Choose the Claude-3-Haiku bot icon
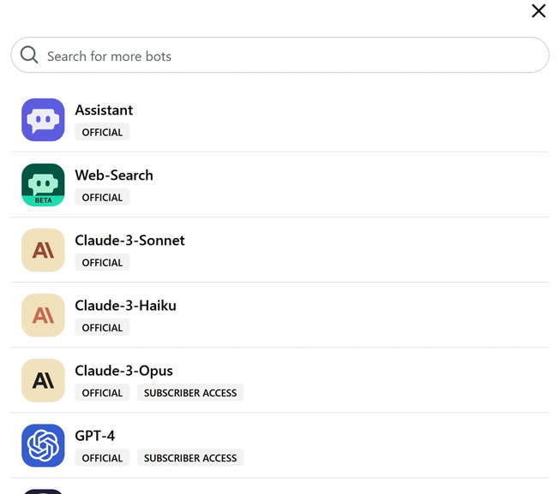 [43, 315]
